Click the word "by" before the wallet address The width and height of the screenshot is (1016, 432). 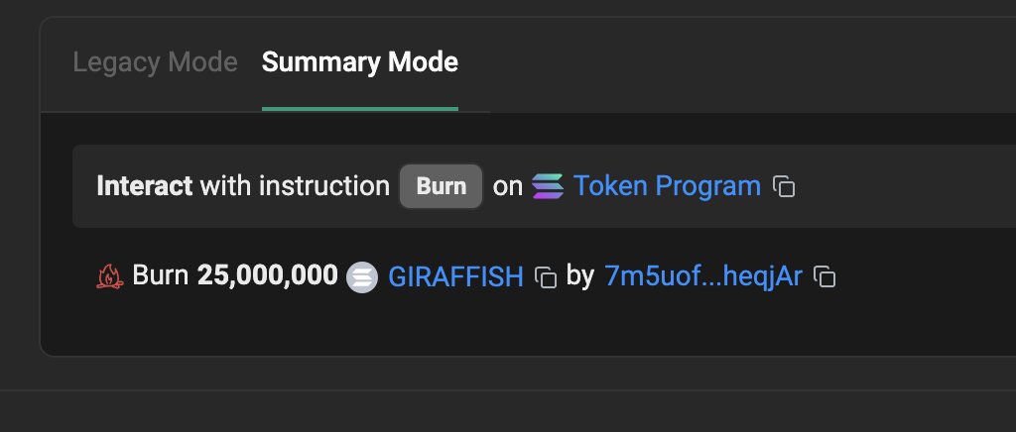579,276
